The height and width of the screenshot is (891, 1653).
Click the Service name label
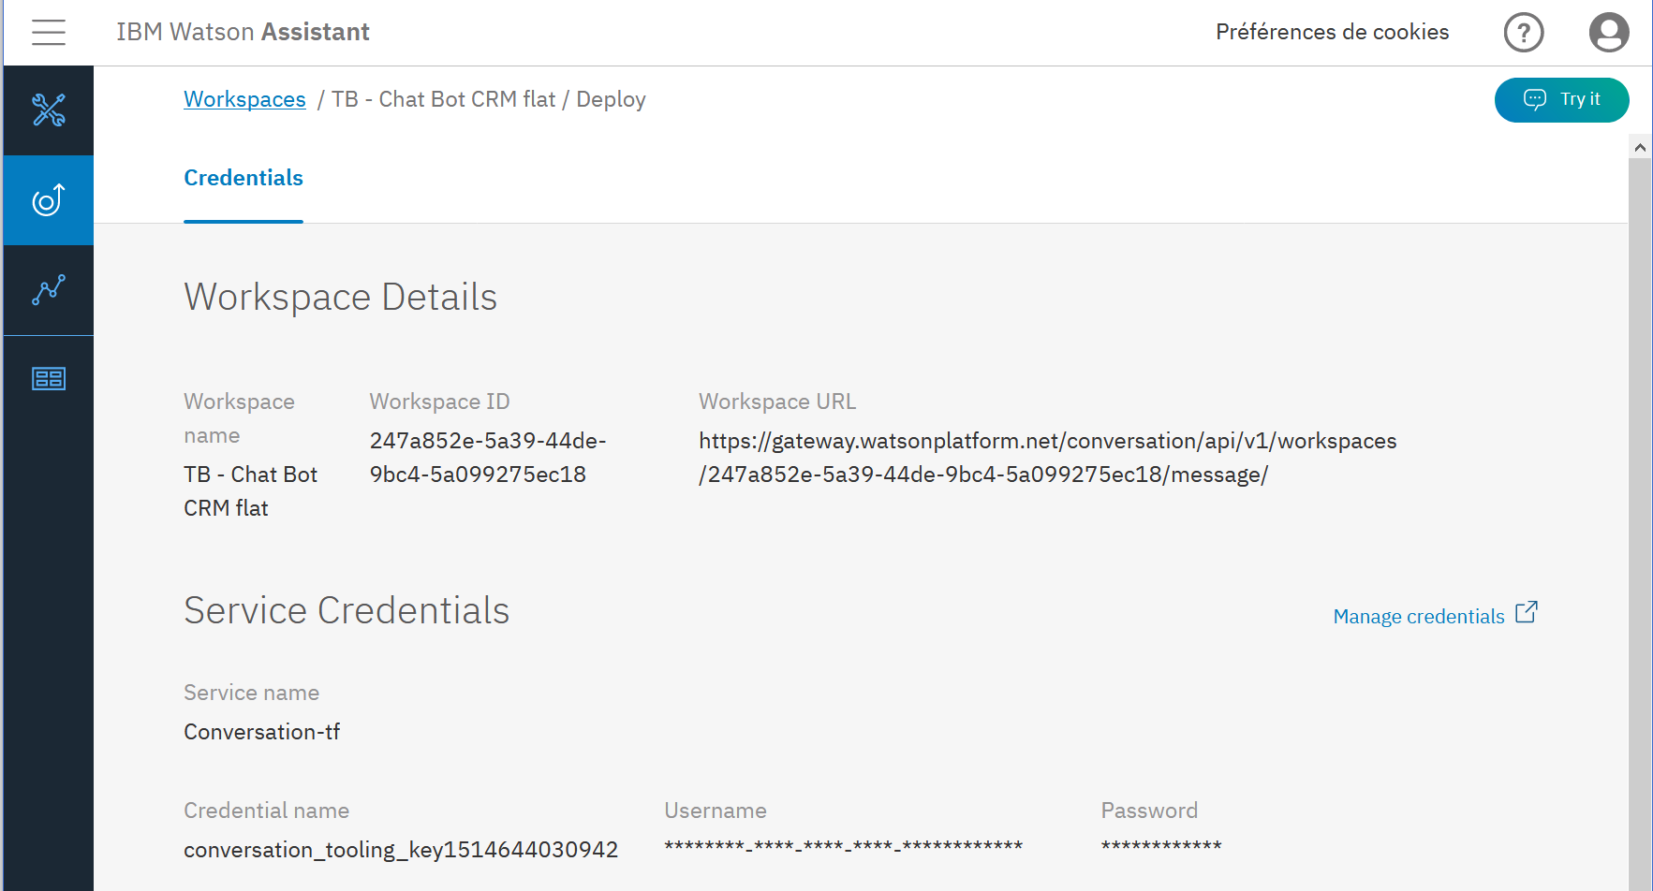point(251,693)
